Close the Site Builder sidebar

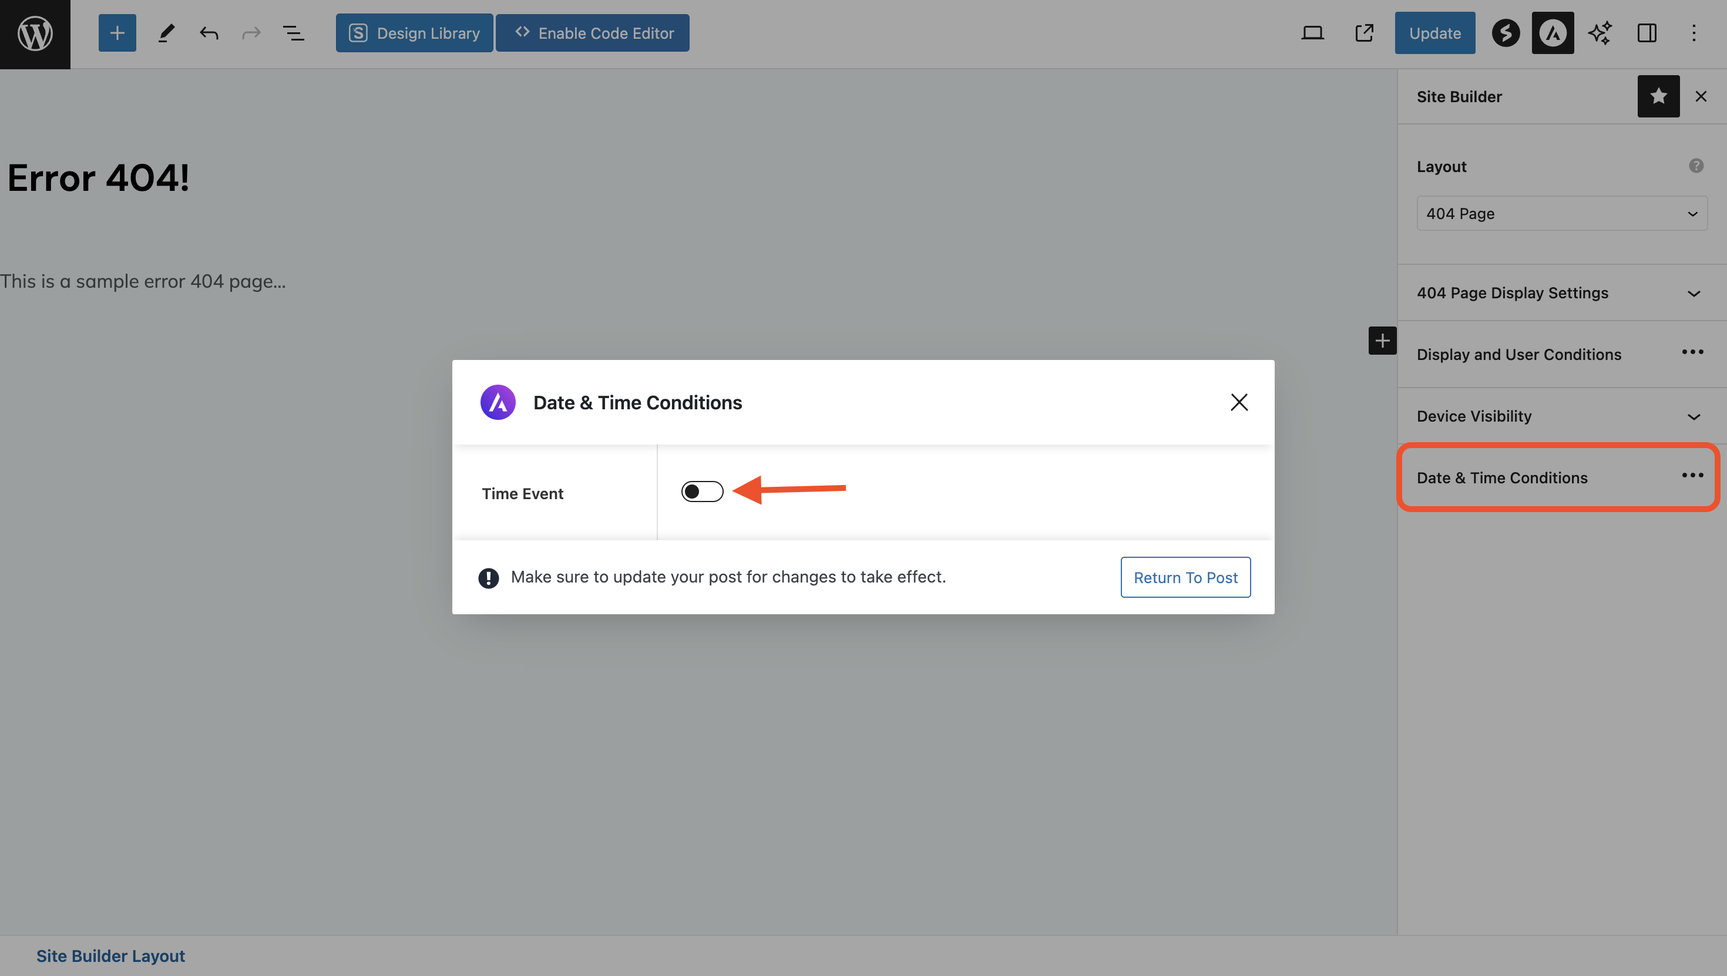click(1701, 96)
